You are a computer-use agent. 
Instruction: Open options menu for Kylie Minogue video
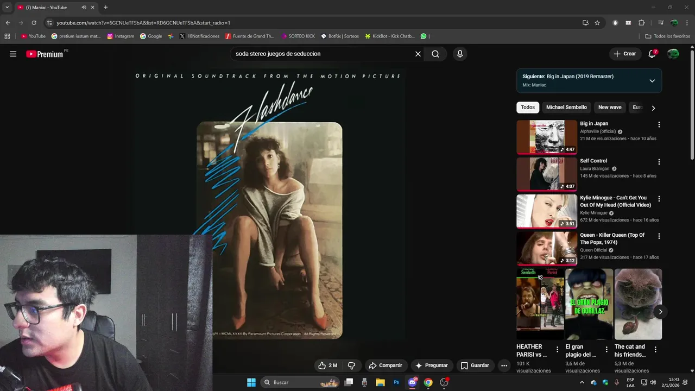point(659,199)
